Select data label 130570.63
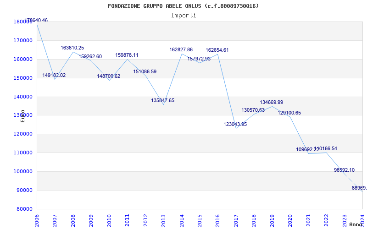This screenshot has height=229, width=367. tap(253, 110)
